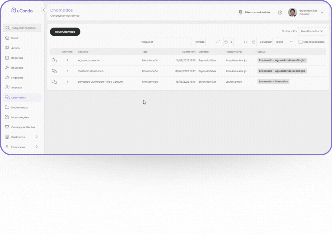Open calendar picker for start date
The height and width of the screenshot is (235, 332).
pos(226,42)
